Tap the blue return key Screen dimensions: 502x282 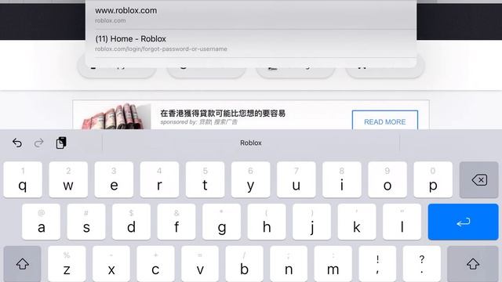pyautogui.click(x=463, y=222)
